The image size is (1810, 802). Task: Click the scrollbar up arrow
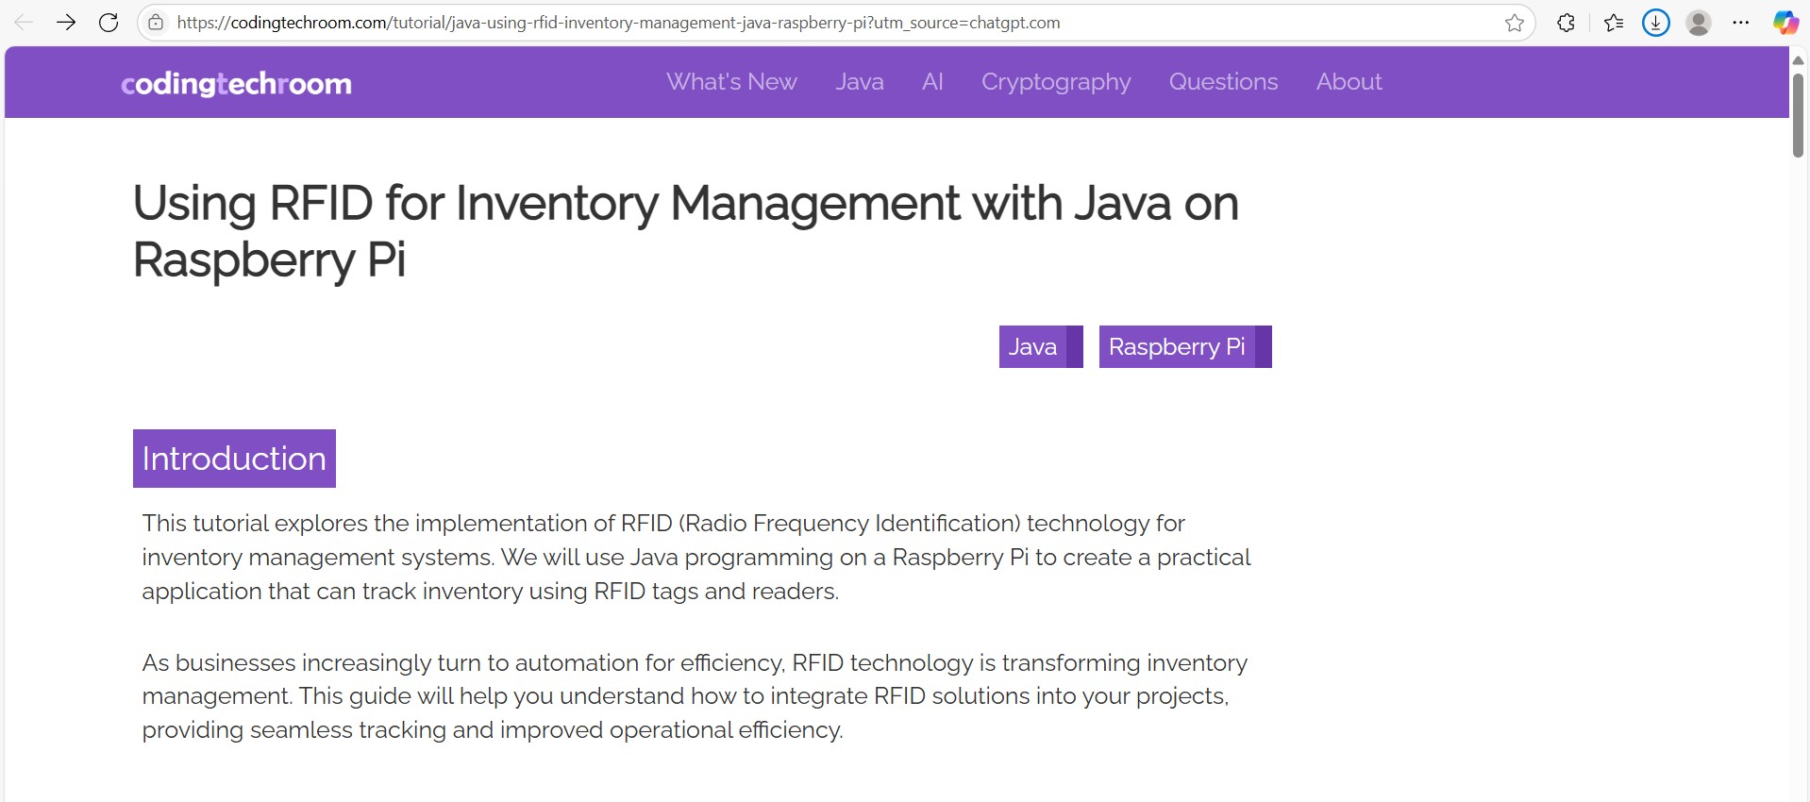click(x=1798, y=59)
